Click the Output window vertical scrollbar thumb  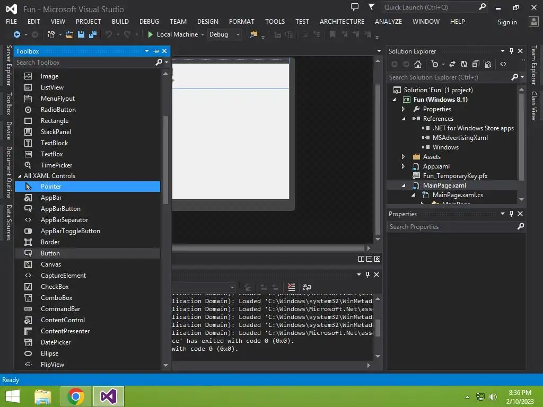pyautogui.click(x=378, y=328)
